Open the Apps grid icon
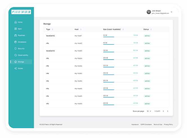187x138 pixels. 15,29
